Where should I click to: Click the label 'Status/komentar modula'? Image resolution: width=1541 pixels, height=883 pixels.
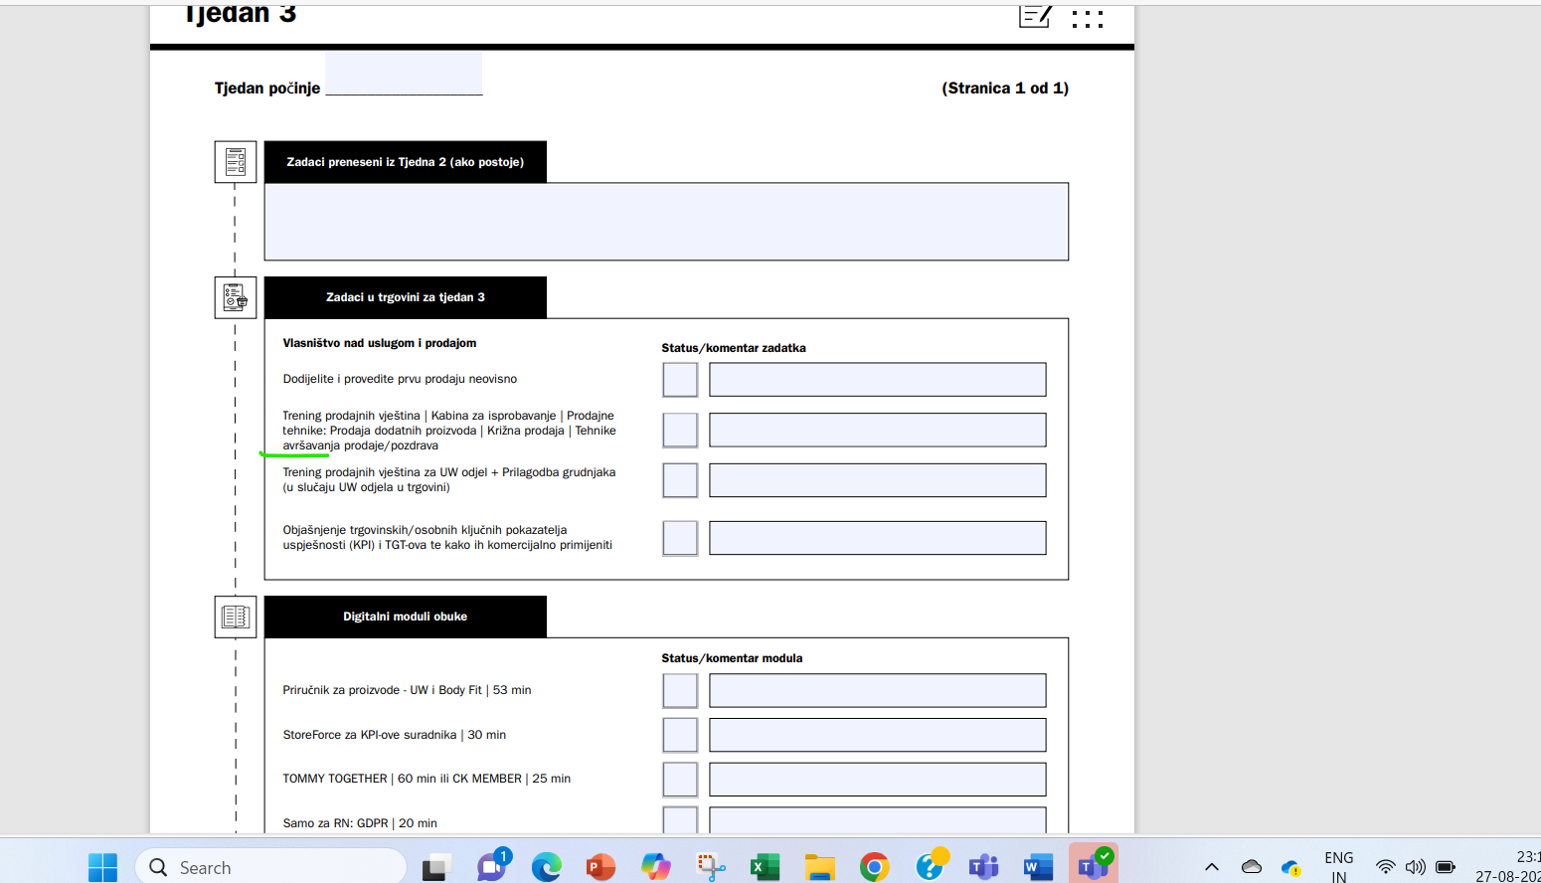click(732, 658)
